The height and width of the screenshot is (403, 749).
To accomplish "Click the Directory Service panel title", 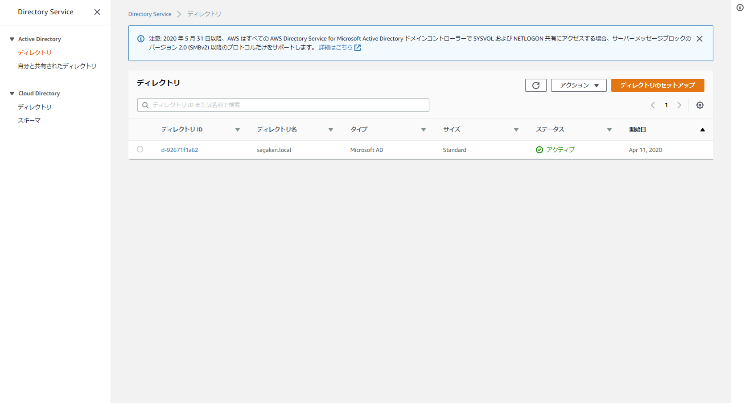I will (45, 12).
